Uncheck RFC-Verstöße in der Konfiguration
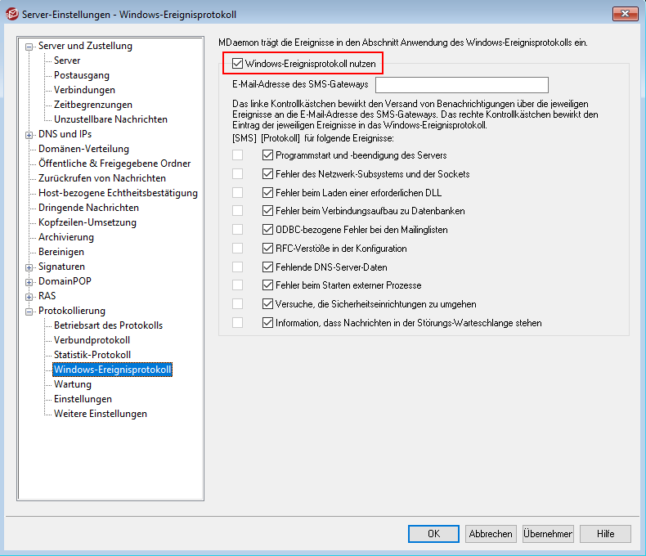This screenshot has width=646, height=556. point(267,248)
